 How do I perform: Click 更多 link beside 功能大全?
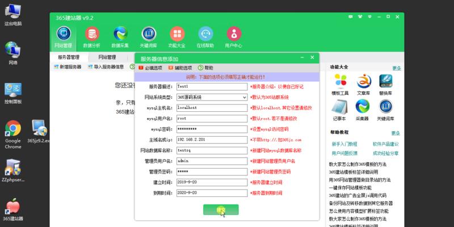pyautogui.click(x=397, y=68)
